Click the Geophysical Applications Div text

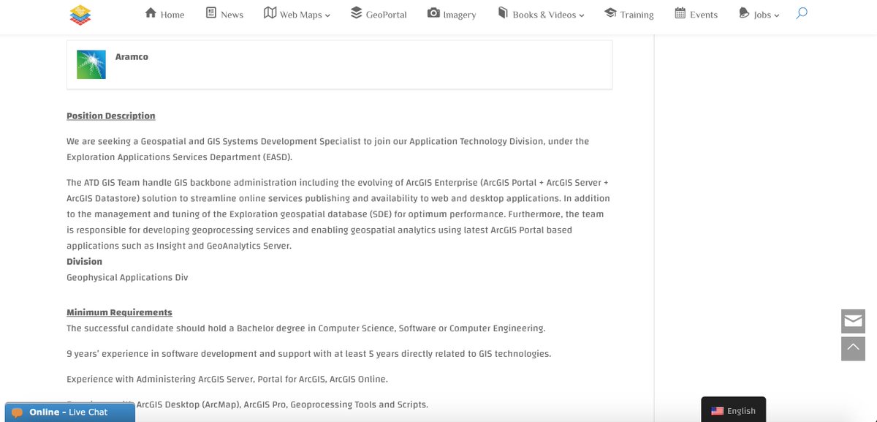coord(127,277)
